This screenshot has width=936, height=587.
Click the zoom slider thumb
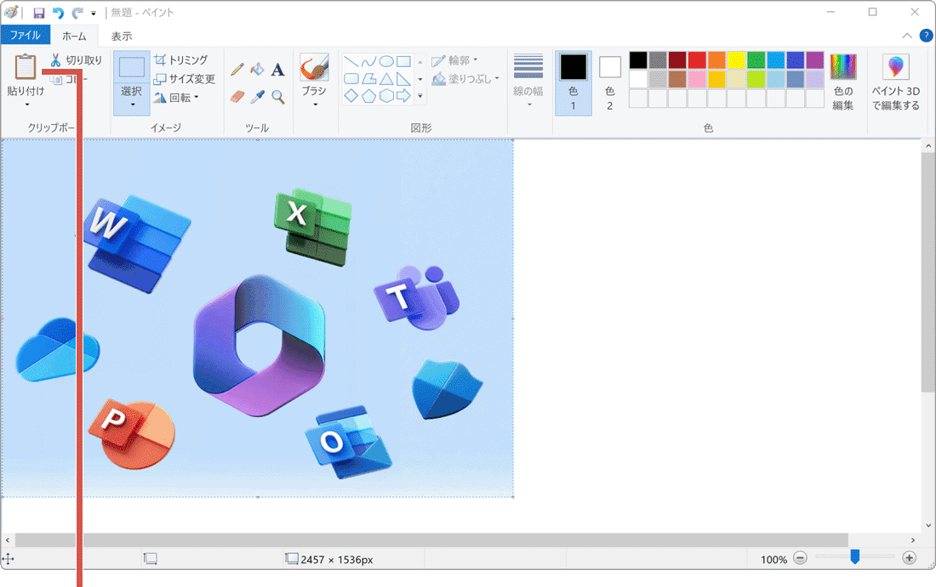855,556
